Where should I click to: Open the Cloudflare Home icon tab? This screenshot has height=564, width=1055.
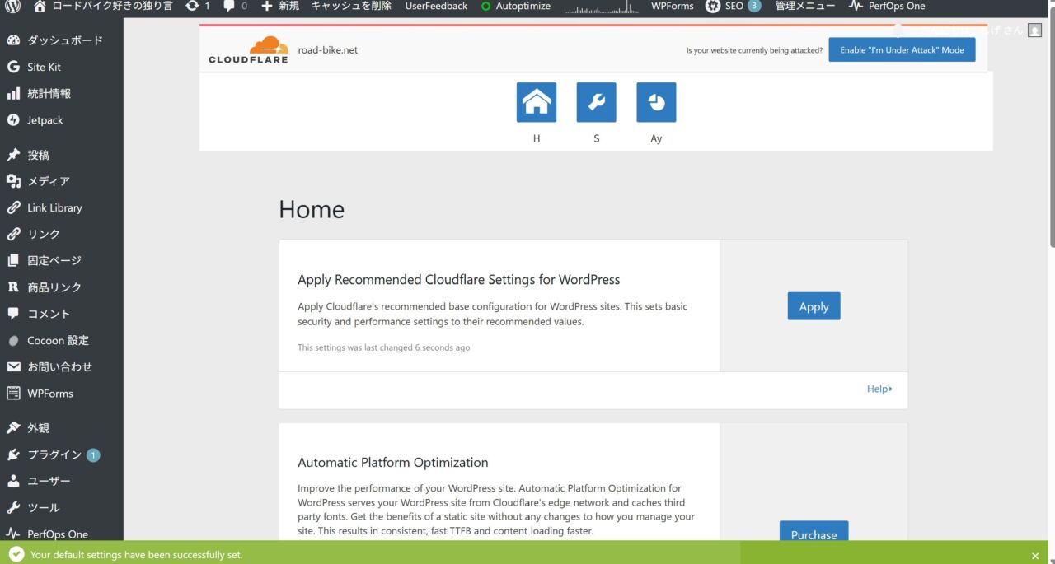pyautogui.click(x=536, y=102)
